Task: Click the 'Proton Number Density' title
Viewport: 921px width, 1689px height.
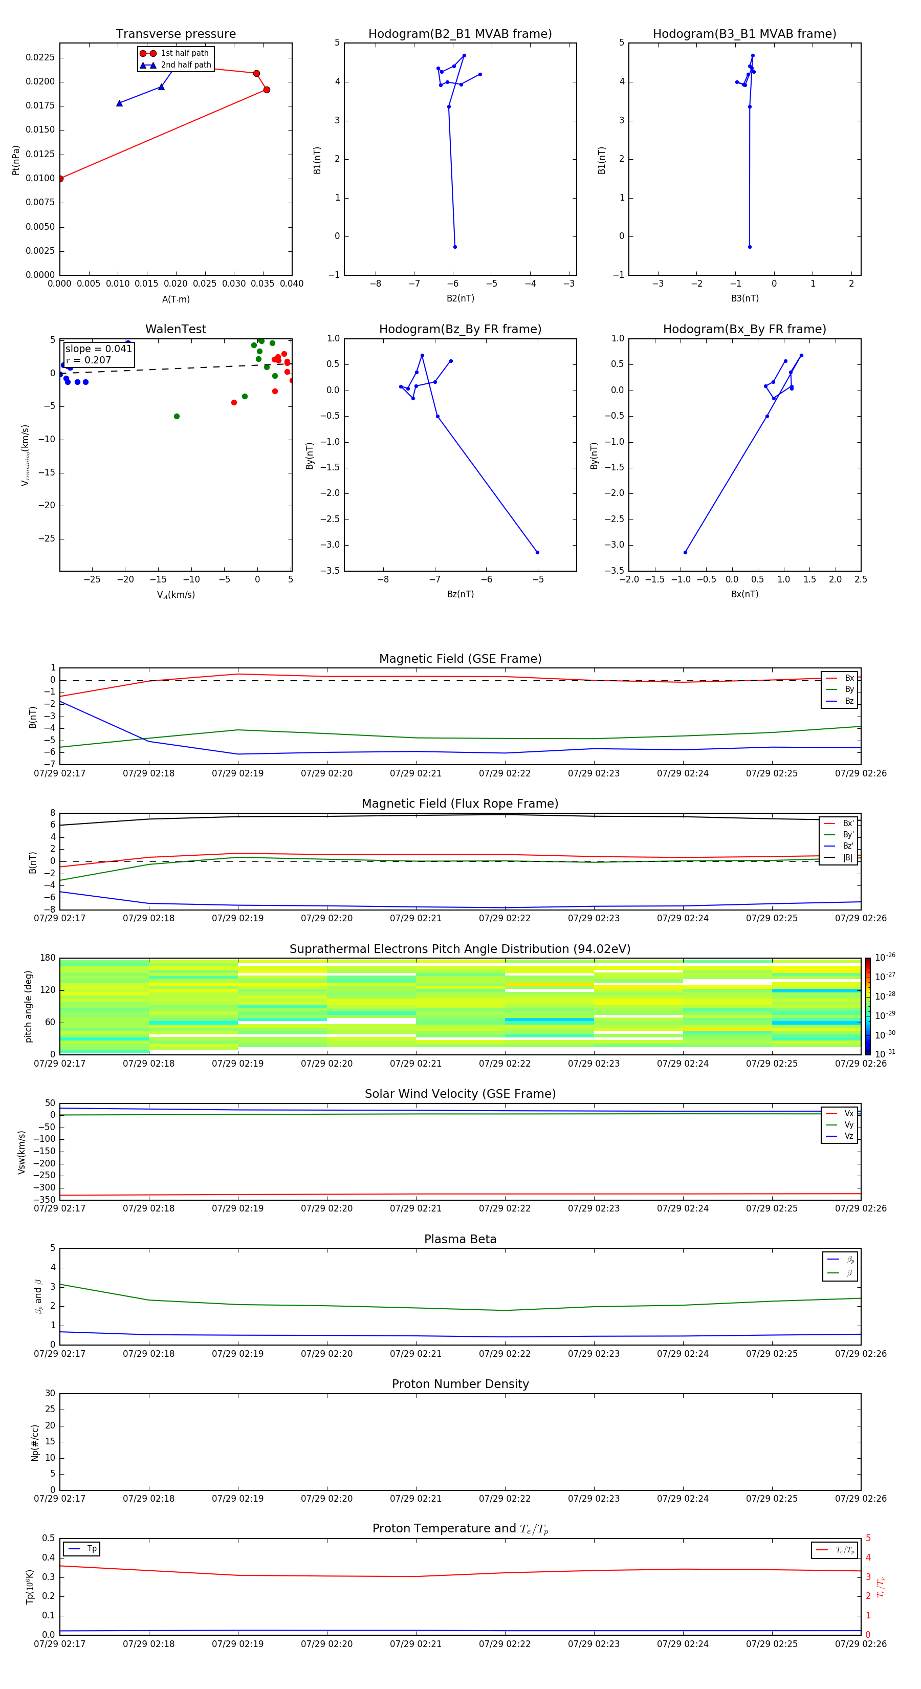Action: pyautogui.click(x=460, y=1384)
